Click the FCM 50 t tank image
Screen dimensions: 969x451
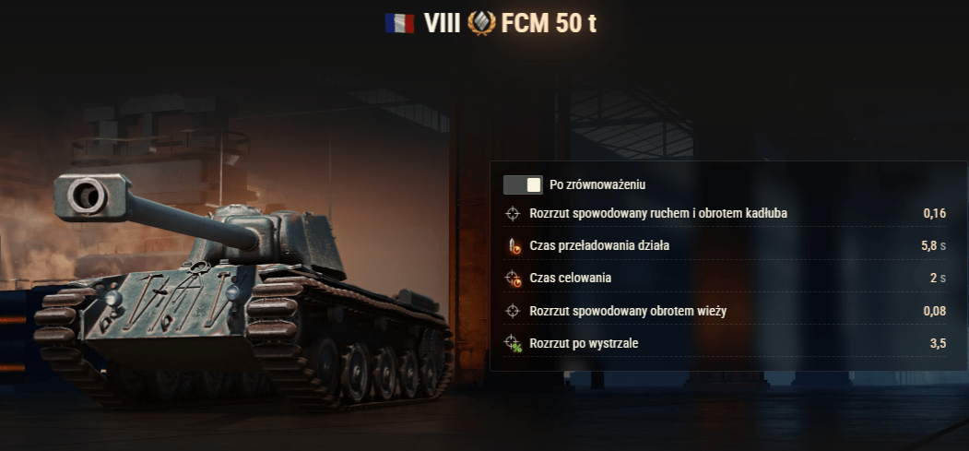click(x=244, y=291)
